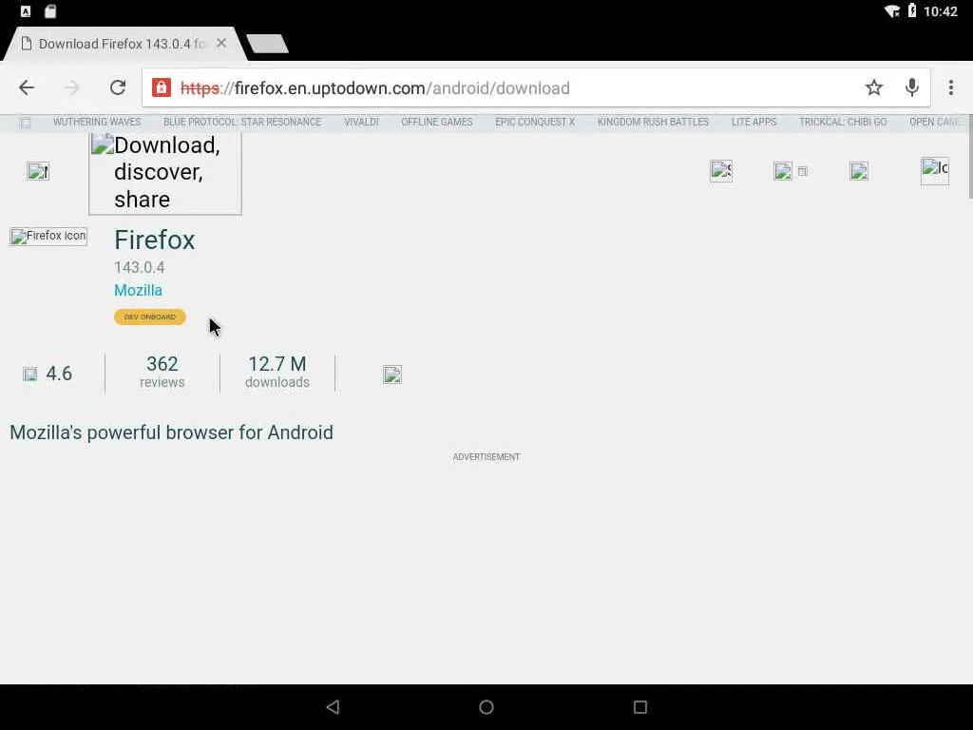
Task: Click the Firefox icon image
Action: pyautogui.click(x=48, y=236)
